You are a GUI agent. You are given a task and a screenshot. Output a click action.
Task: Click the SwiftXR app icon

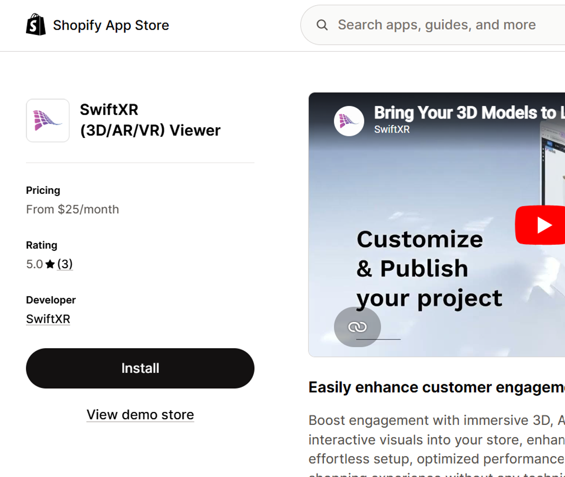tap(48, 120)
